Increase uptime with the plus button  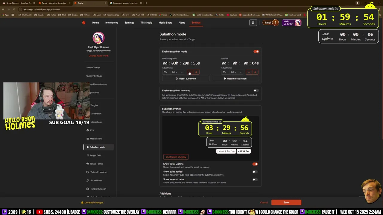[x=255, y=72]
